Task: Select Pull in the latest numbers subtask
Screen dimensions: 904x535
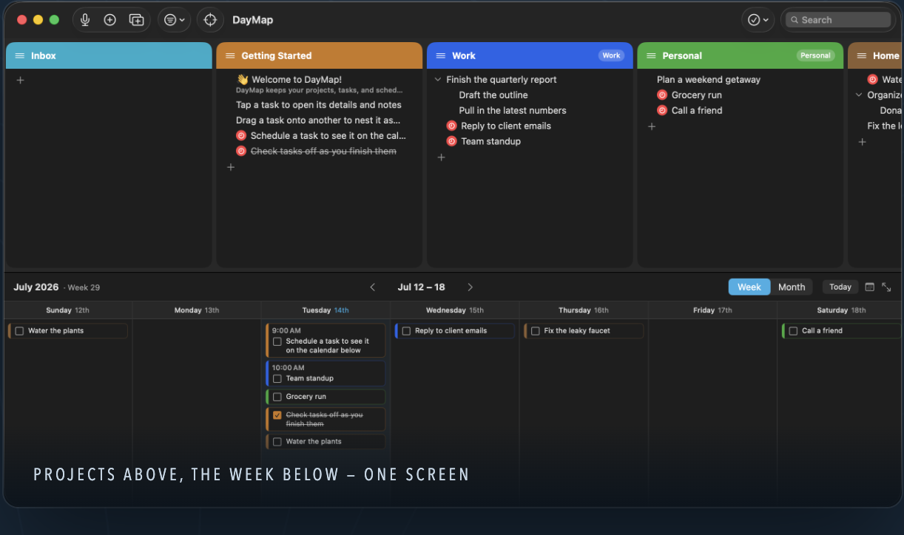Action: click(x=513, y=110)
